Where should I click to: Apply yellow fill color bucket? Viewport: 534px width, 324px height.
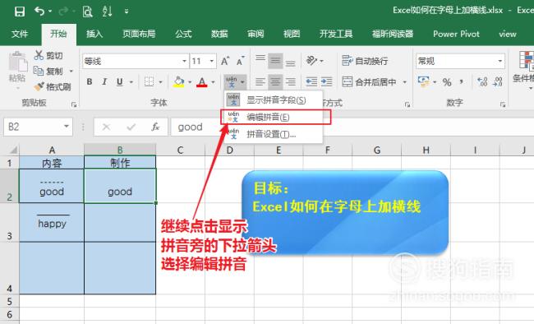tap(179, 82)
